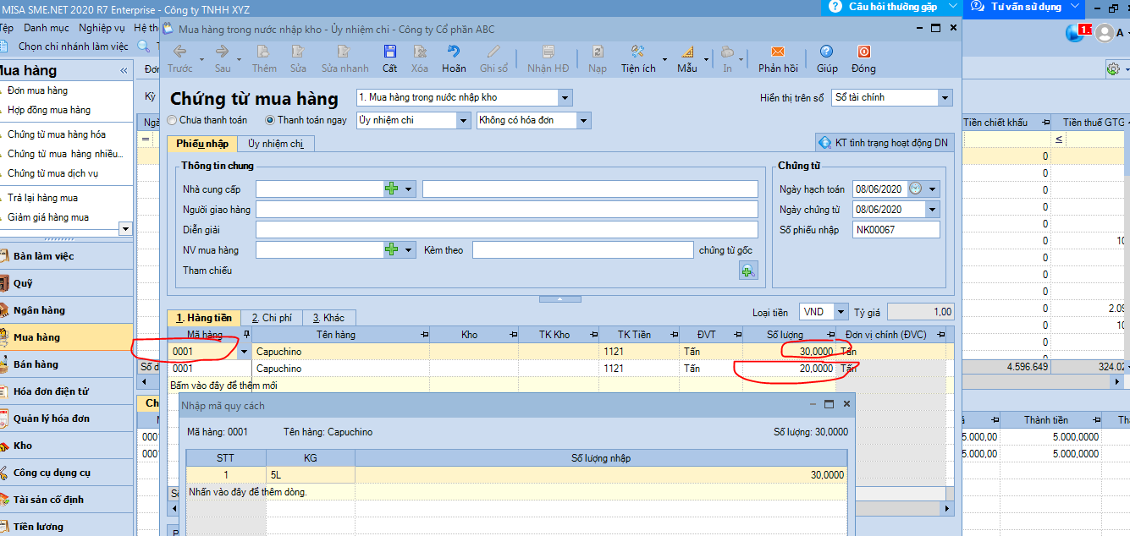The width and height of the screenshot is (1130, 536).
Task: Open the Hiển thị trên sổ dropdown
Action: pos(945,97)
